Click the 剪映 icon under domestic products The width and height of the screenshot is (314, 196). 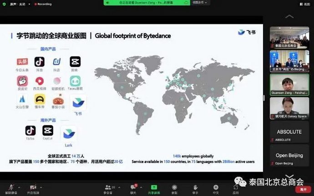pyautogui.click(x=75, y=62)
